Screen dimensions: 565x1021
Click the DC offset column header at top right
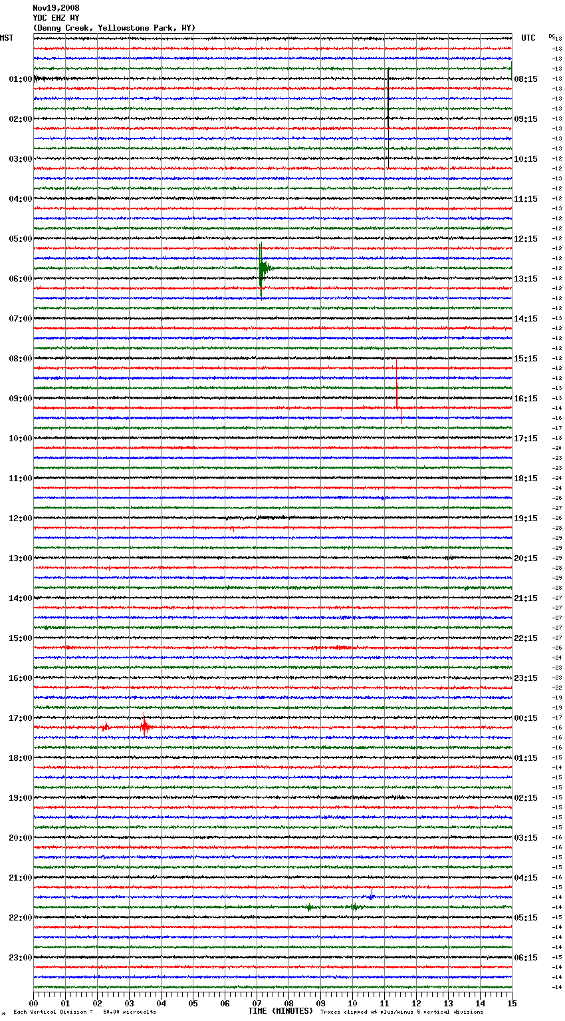tap(552, 35)
